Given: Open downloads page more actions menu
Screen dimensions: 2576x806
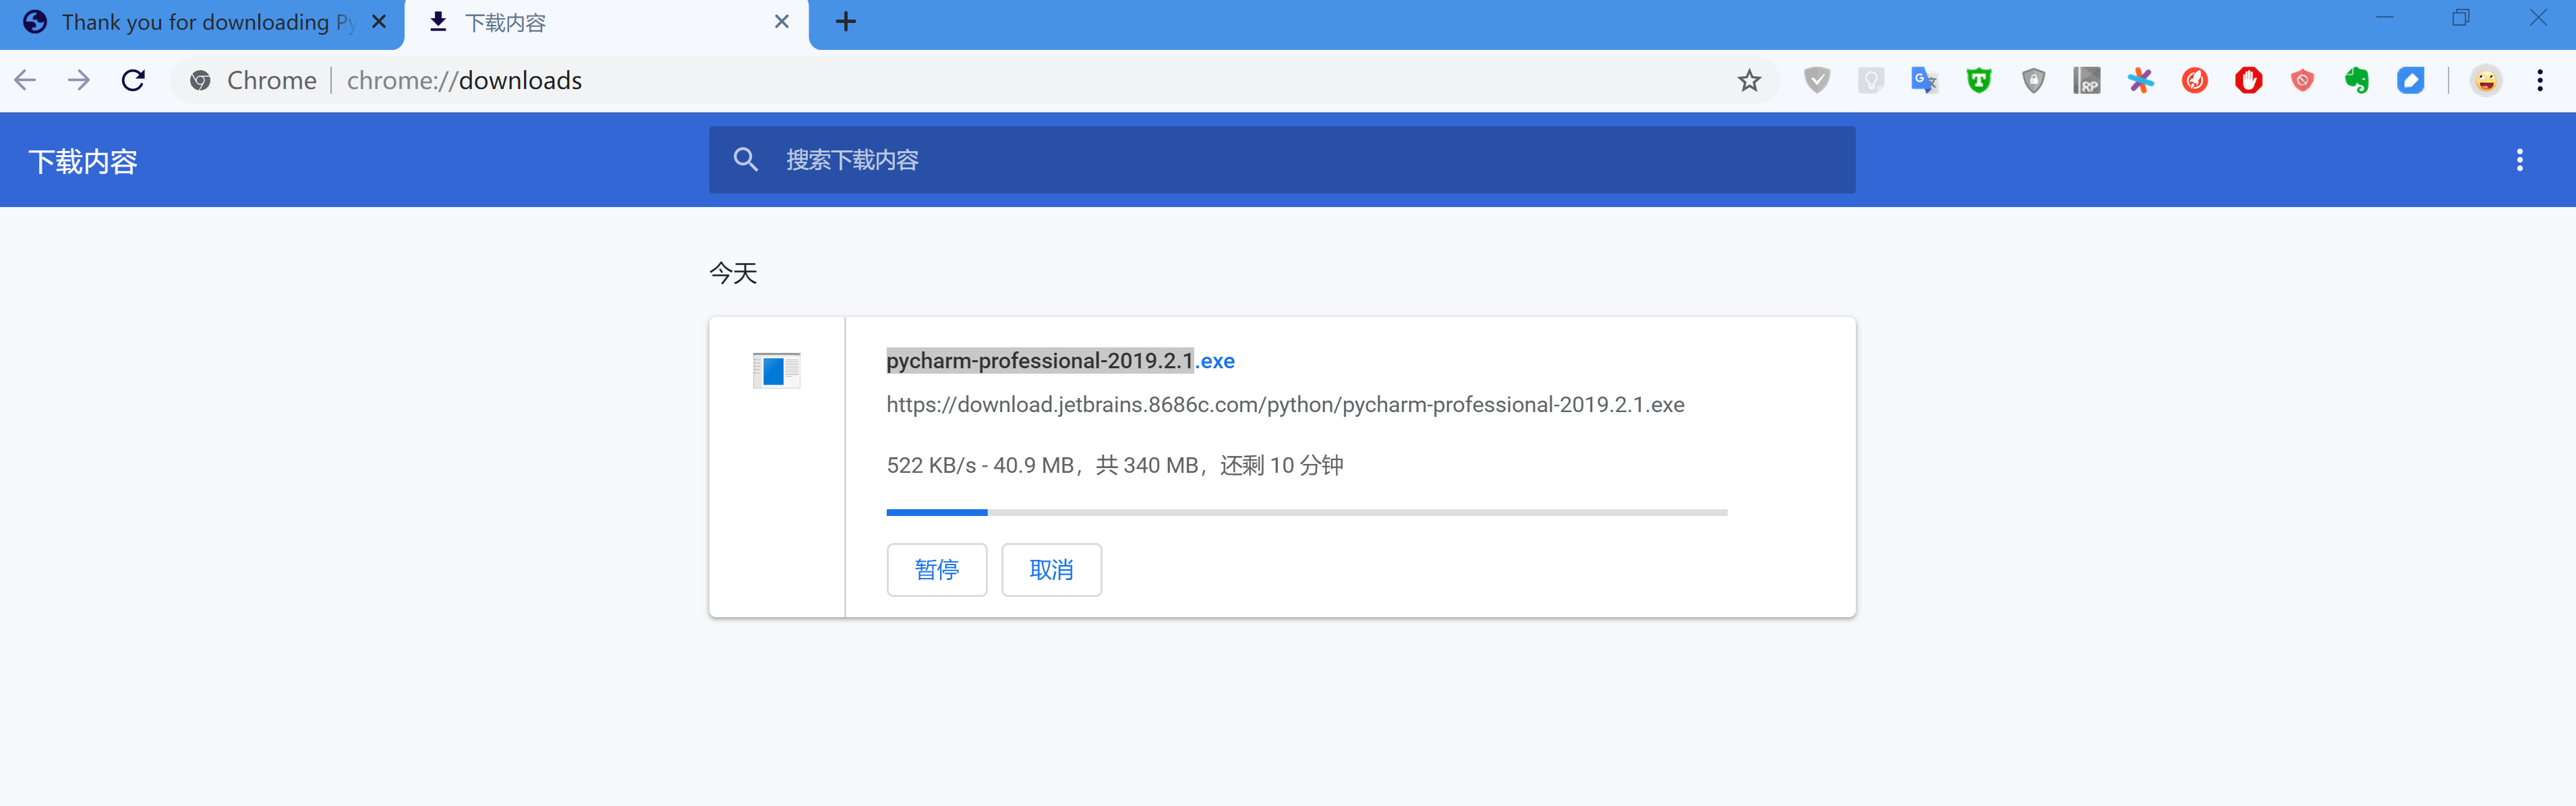Looking at the screenshot, I should coord(2520,160).
